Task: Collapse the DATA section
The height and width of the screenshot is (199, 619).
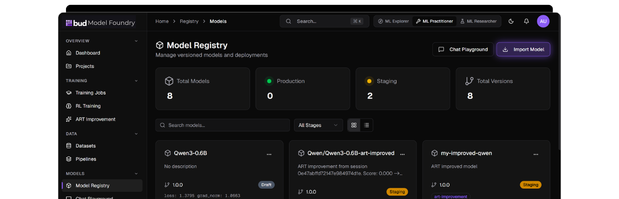Action: pos(136,134)
